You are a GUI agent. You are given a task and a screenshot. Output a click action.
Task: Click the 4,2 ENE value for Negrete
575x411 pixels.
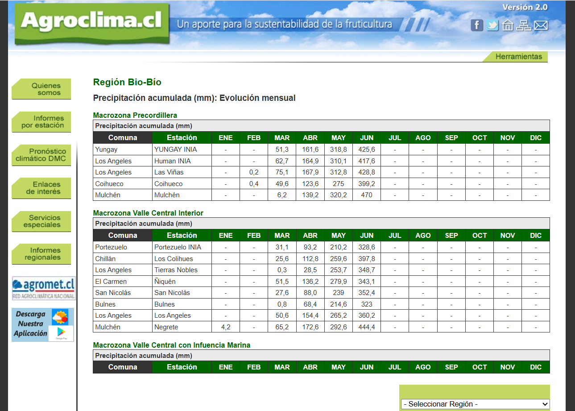[x=226, y=327]
